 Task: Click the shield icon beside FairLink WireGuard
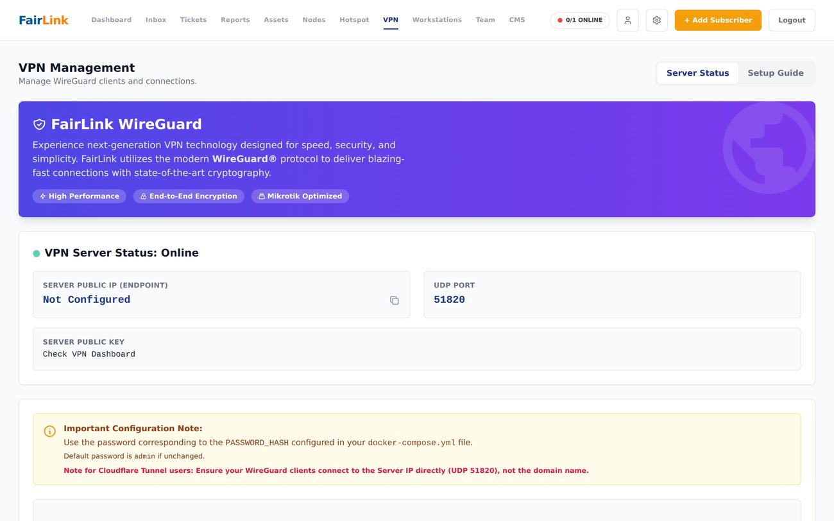(x=39, y=124)
